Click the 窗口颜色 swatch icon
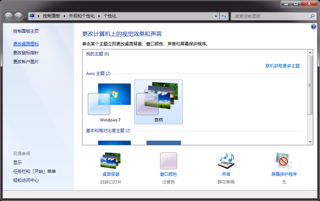Viewport: 320px width, 201px height. coord(169,161)
